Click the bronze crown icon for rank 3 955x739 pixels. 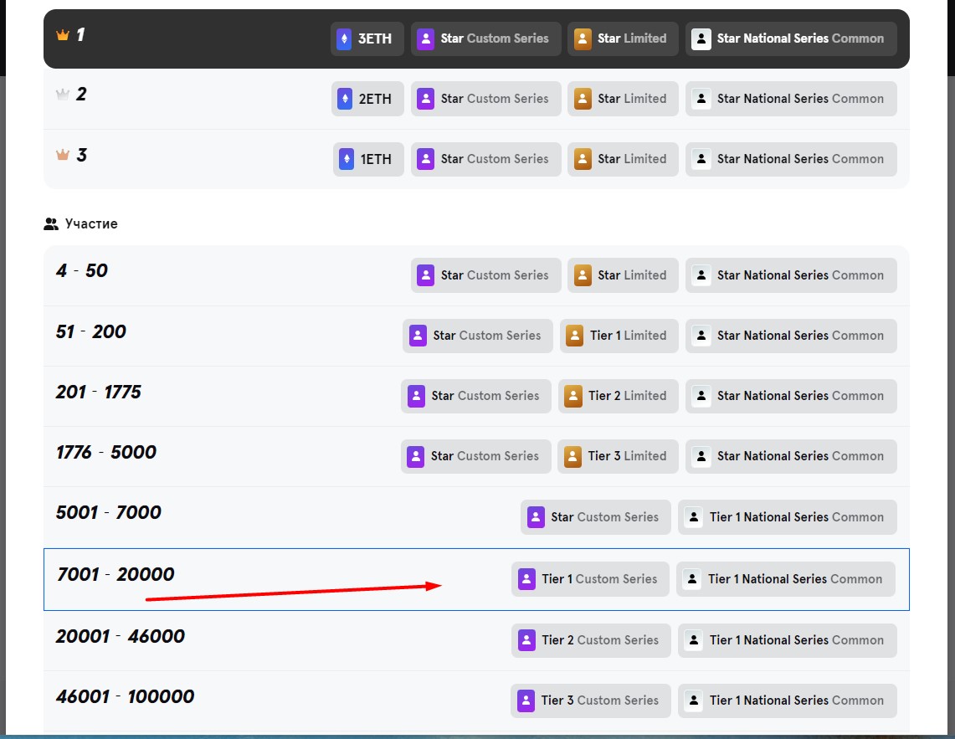63,155
